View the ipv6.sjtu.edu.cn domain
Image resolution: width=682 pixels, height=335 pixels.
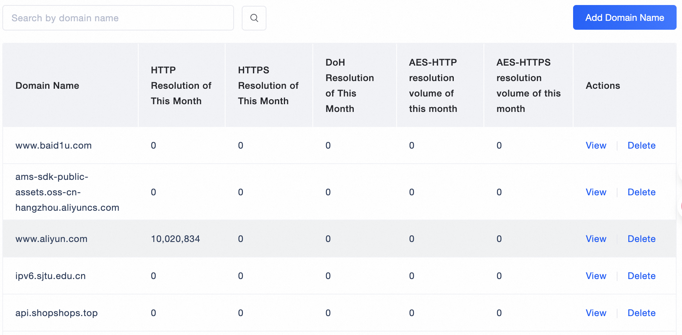pyautogui.click(x=595, y=276)
